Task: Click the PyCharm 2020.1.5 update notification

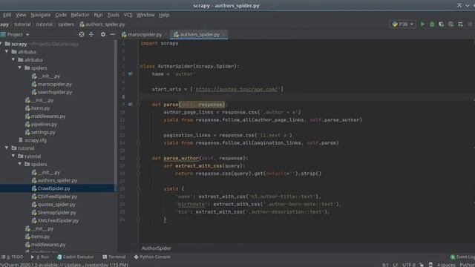Action: point(65,265)
